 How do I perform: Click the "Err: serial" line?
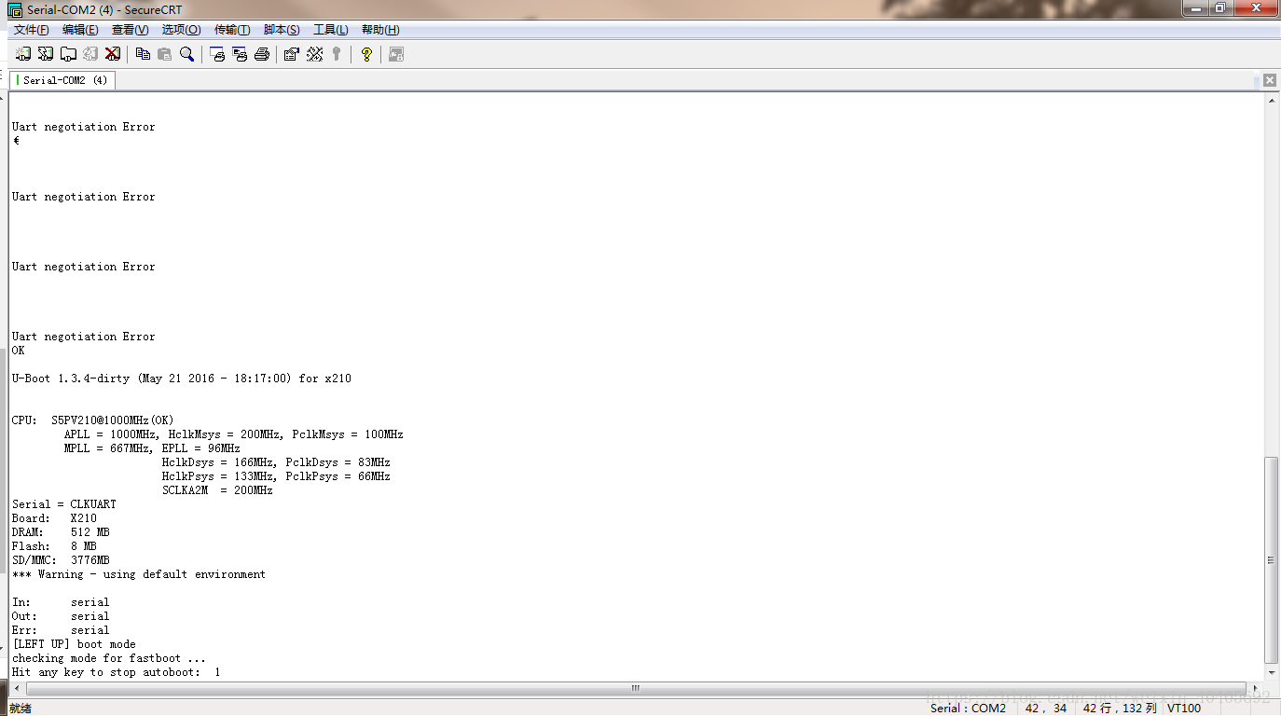pos(61,630)
